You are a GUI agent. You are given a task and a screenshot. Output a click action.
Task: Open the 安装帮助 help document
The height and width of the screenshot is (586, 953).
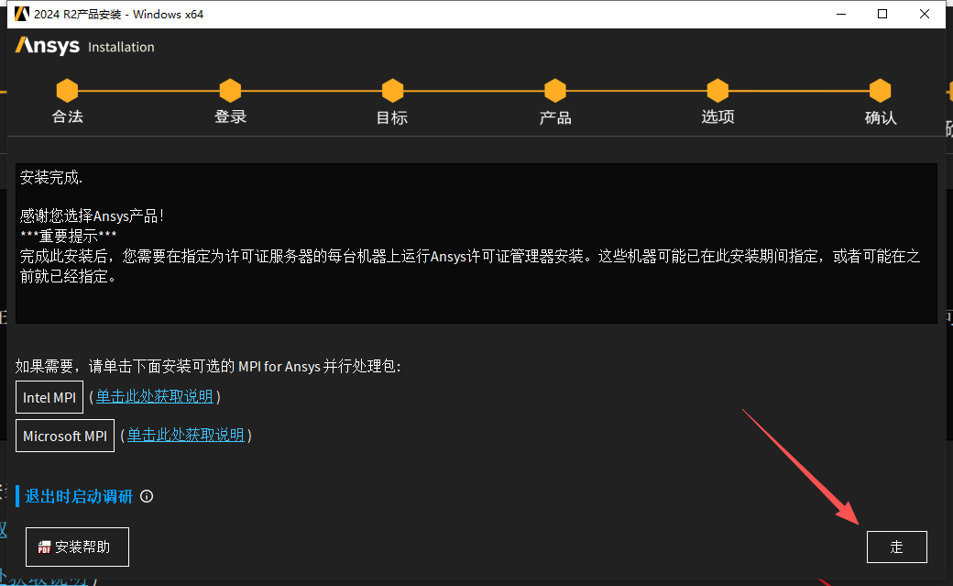77,547
